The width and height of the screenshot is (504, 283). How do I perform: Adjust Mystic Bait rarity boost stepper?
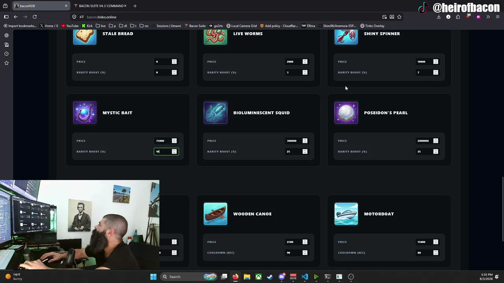tap(174, 151)
